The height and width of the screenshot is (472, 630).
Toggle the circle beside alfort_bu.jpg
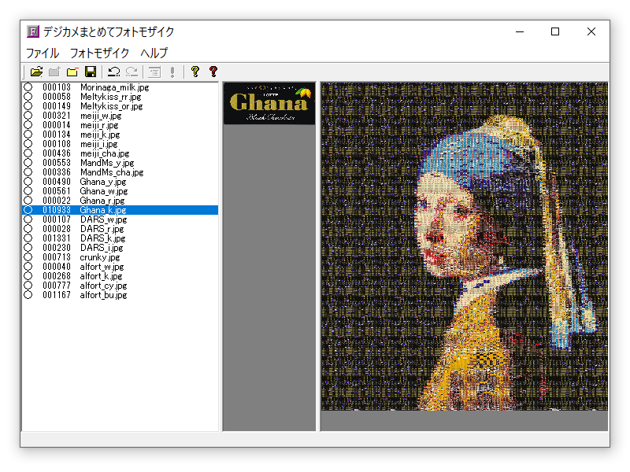pos(28,294)
